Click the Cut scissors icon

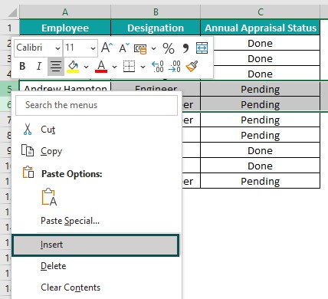coord(28,129)
